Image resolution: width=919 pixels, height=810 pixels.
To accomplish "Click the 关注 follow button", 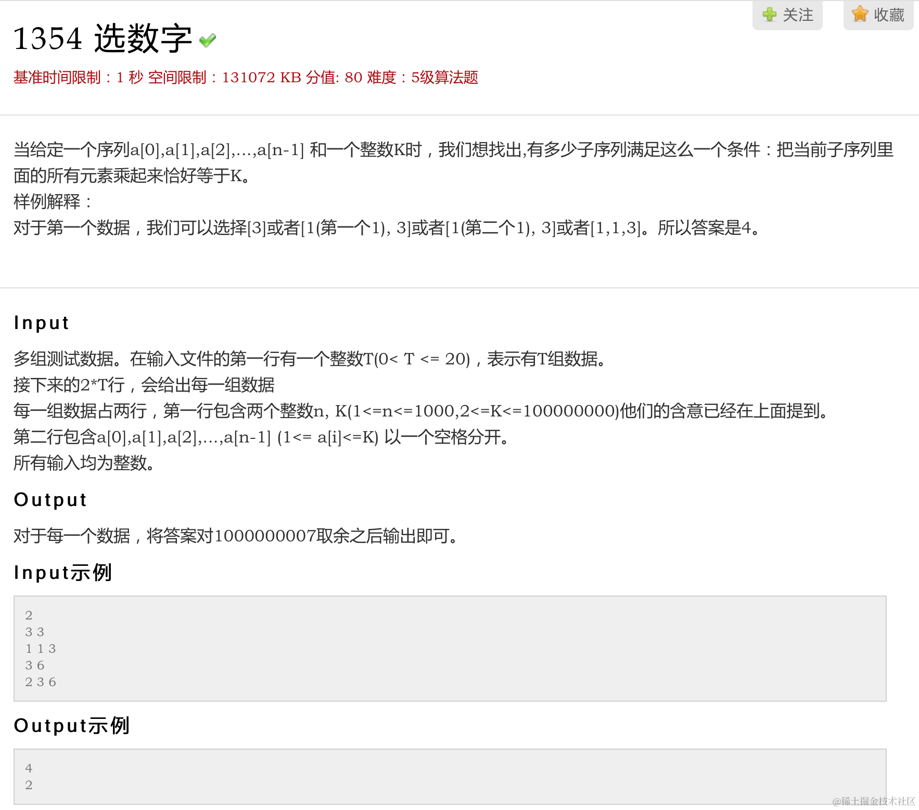I will coord(787,15).
